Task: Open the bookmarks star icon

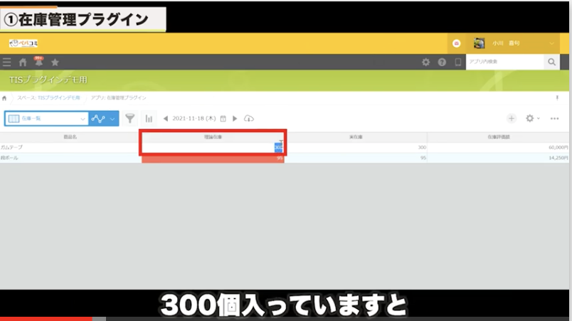Action: coord(55,62)
